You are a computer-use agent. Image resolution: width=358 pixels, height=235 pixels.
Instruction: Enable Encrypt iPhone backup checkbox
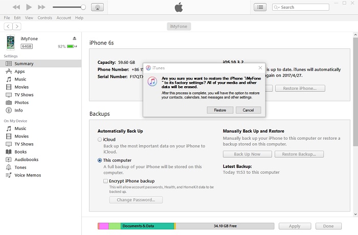(105, 181)
